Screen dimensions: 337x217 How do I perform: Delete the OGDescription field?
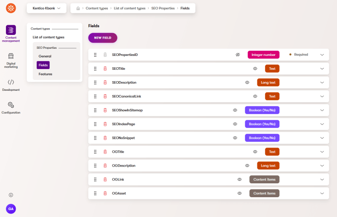pos(105,166)
